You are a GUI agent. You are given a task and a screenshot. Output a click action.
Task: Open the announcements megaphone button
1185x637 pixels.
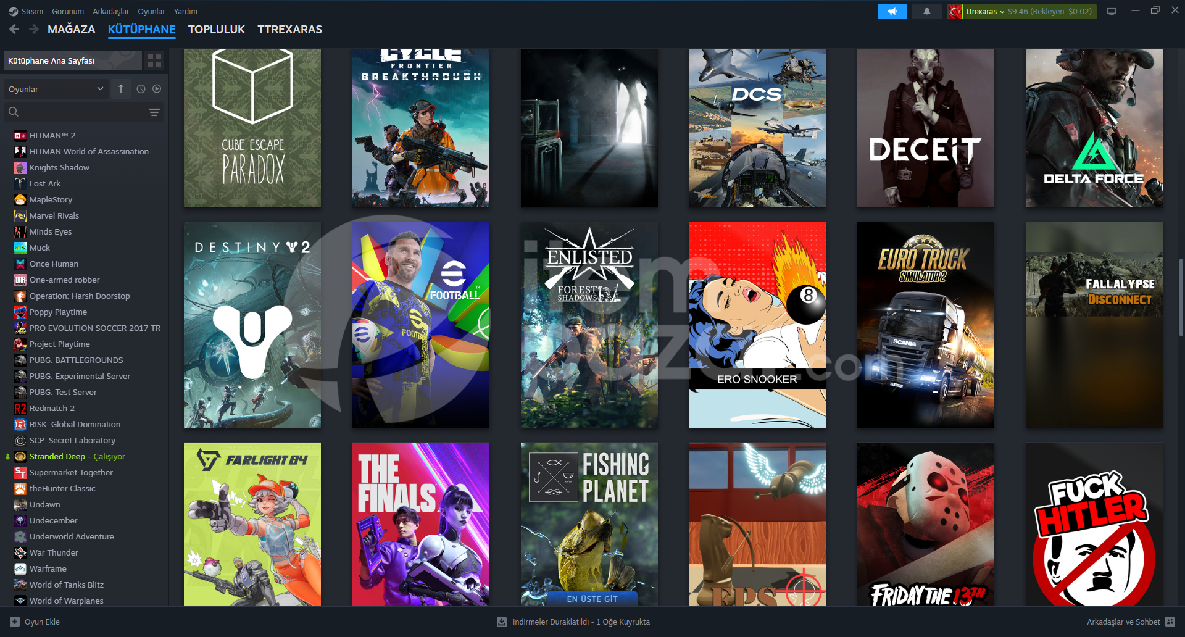[892, 11]
